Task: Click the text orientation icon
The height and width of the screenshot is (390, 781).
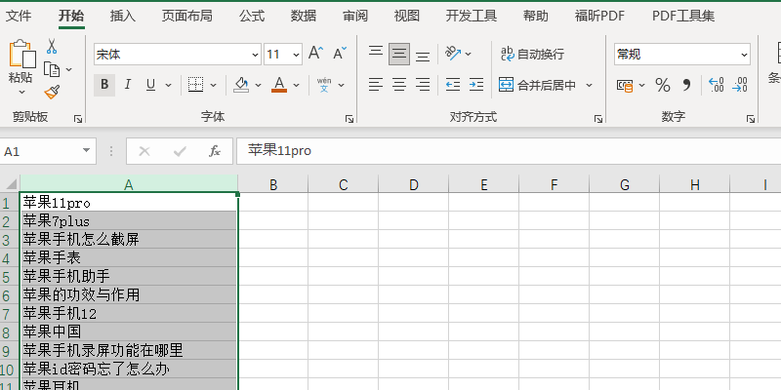Action: click(x=453, y=54)
